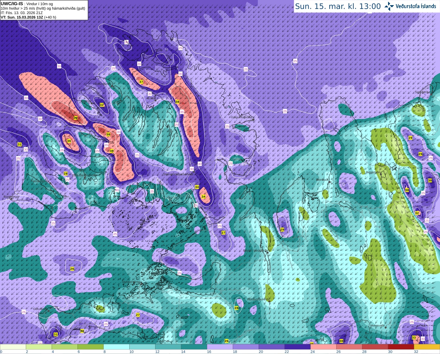Select the 12–14 m/s teal legend swatch
This screenshot has width=440, height=354.
(168, 347)
